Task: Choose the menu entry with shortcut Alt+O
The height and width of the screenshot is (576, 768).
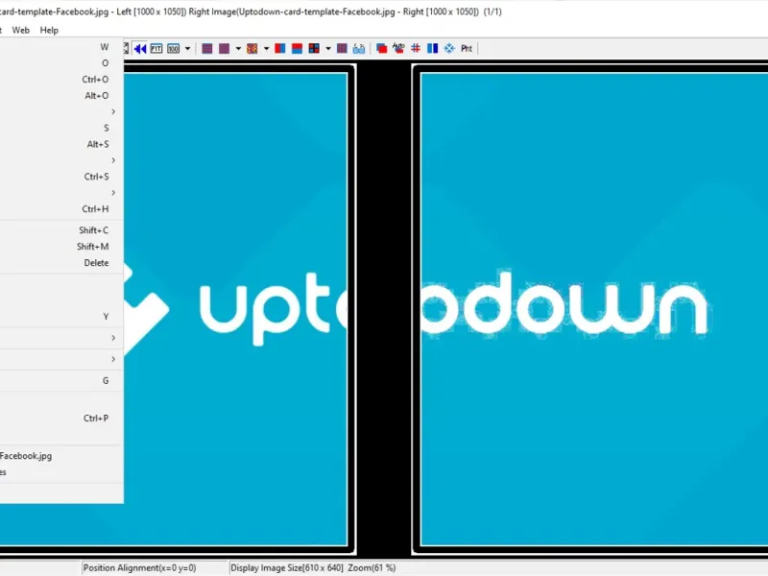Action: 61,95
